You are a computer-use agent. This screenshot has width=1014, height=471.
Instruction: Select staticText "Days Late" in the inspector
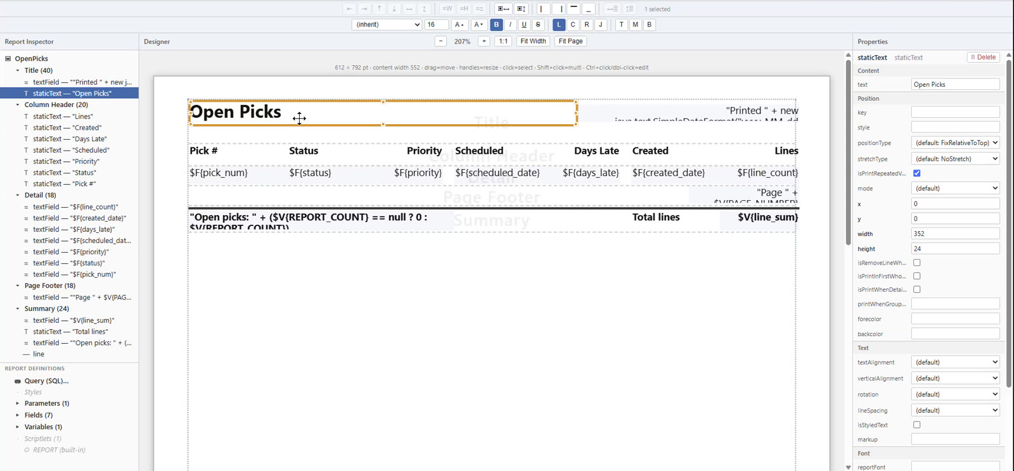[x=70, y=139]
